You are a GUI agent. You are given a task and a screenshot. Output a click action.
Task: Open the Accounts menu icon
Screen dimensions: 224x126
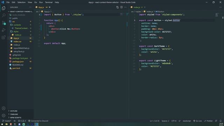coord(3,108)
